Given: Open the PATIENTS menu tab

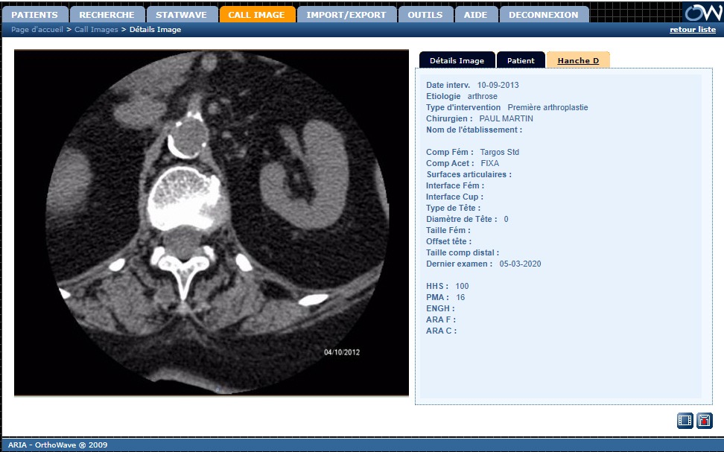Looking at the screenshot, I should (x=34, y=15).
